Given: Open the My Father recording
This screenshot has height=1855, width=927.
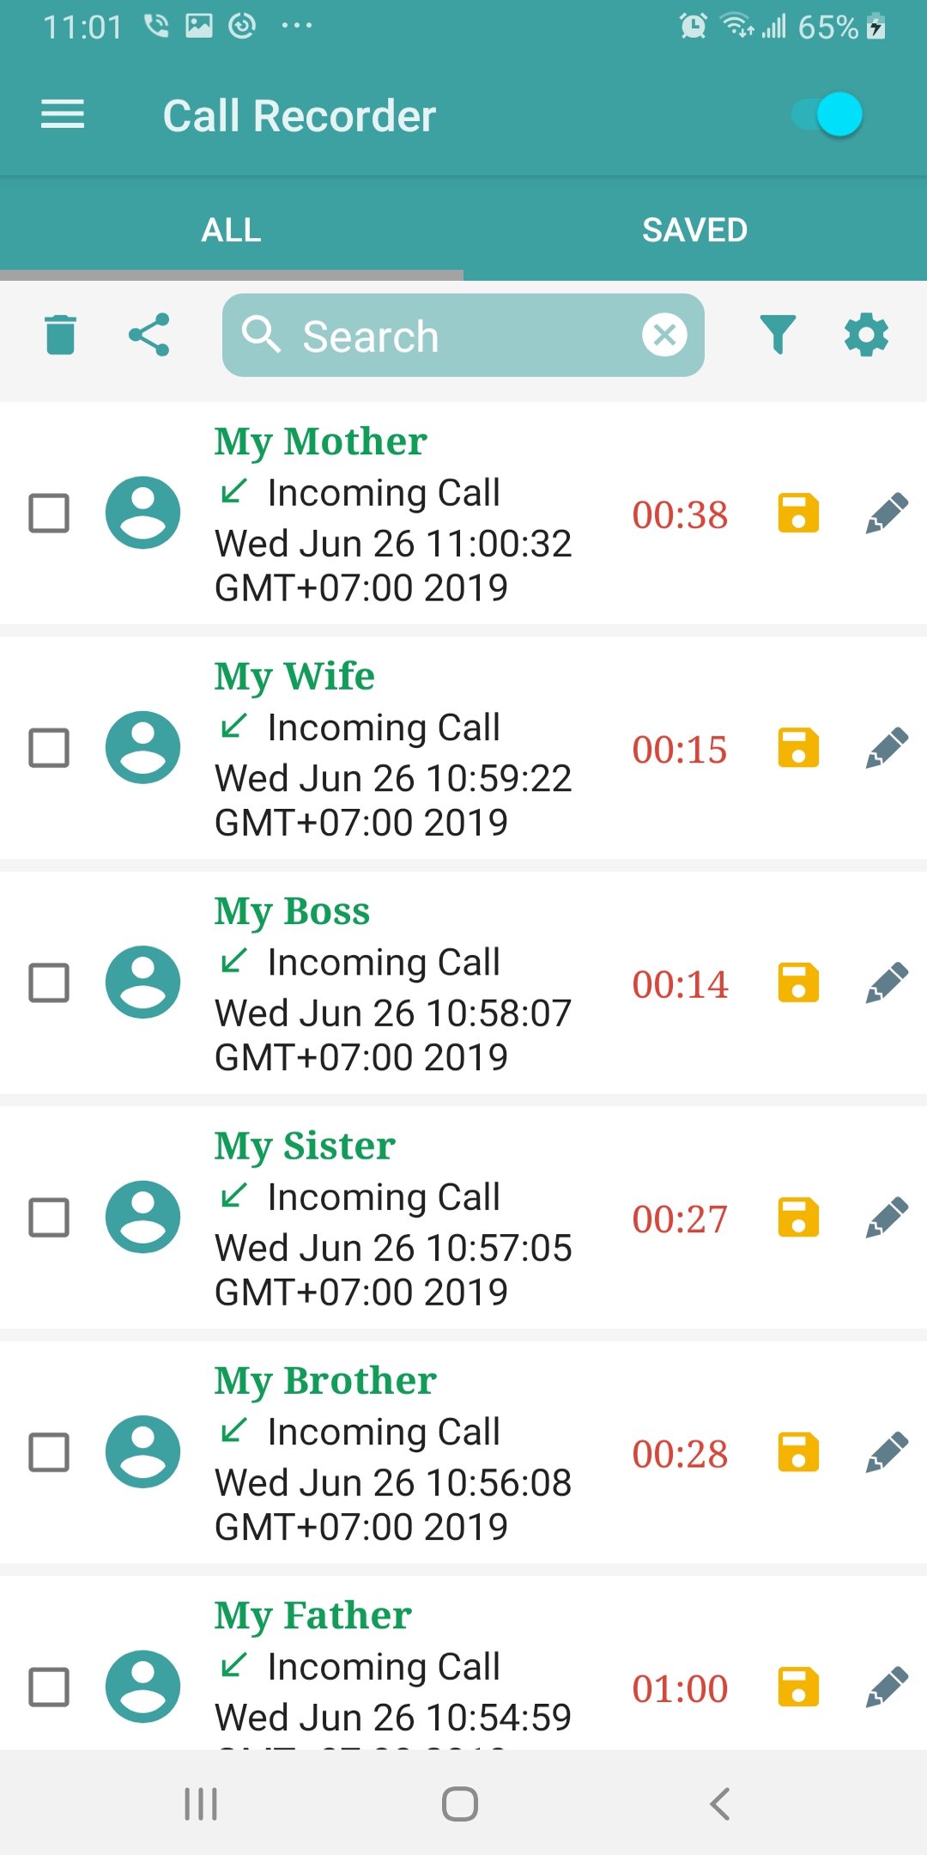Looking at the screenshot, I should coord(395,1666).
